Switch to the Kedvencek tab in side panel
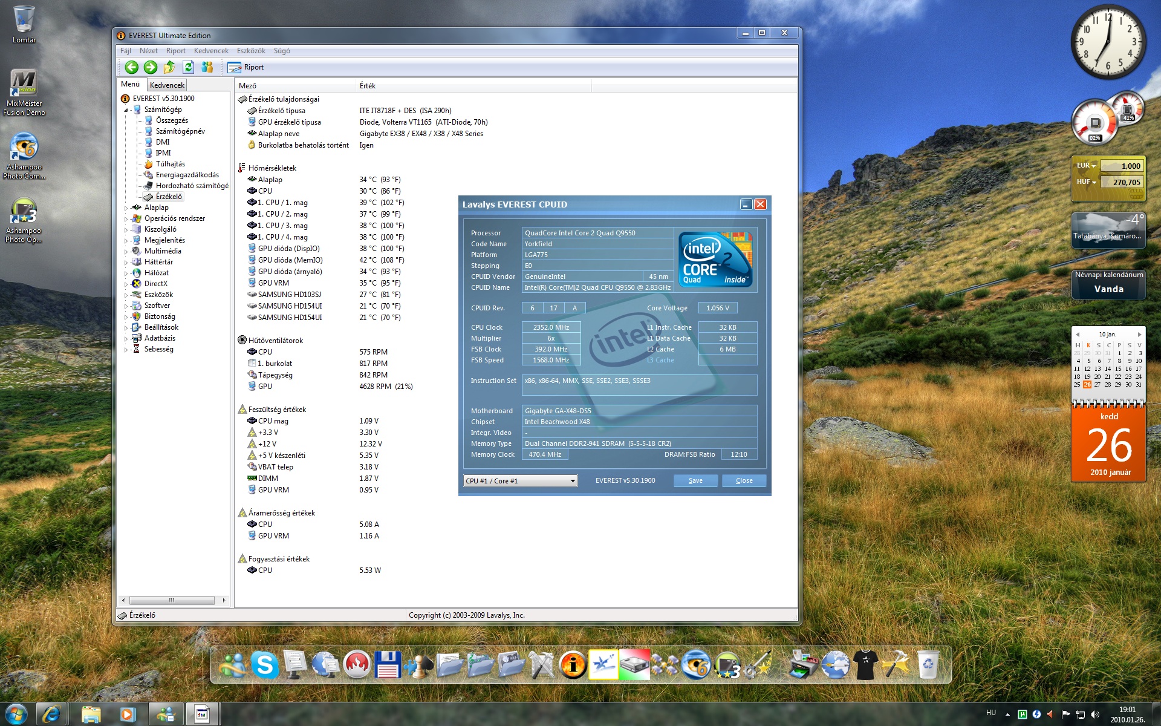 [x=167, y=85]
